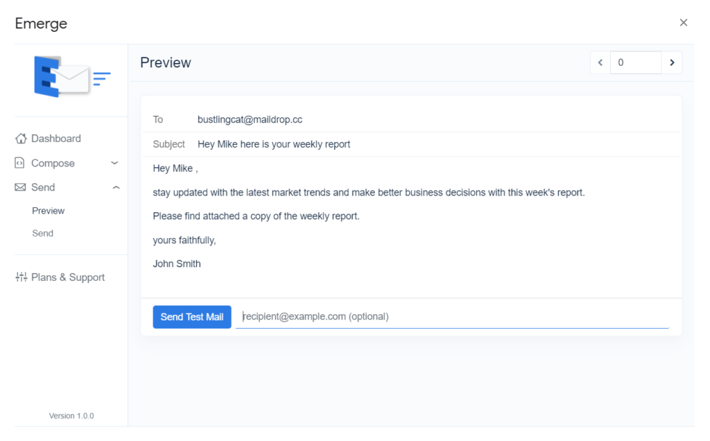Click the Send envelope icon in sidebar

(x=20, y=188)
